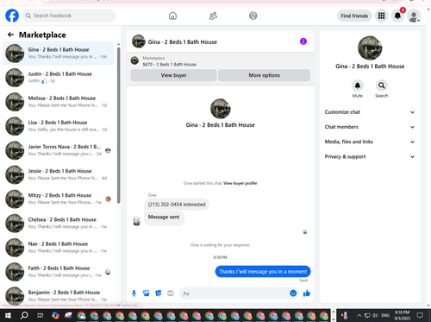The width and height of the screenshot is (431, 322).
Task: Send a voice clip microphone icon
Action: (x=134, y=294)
